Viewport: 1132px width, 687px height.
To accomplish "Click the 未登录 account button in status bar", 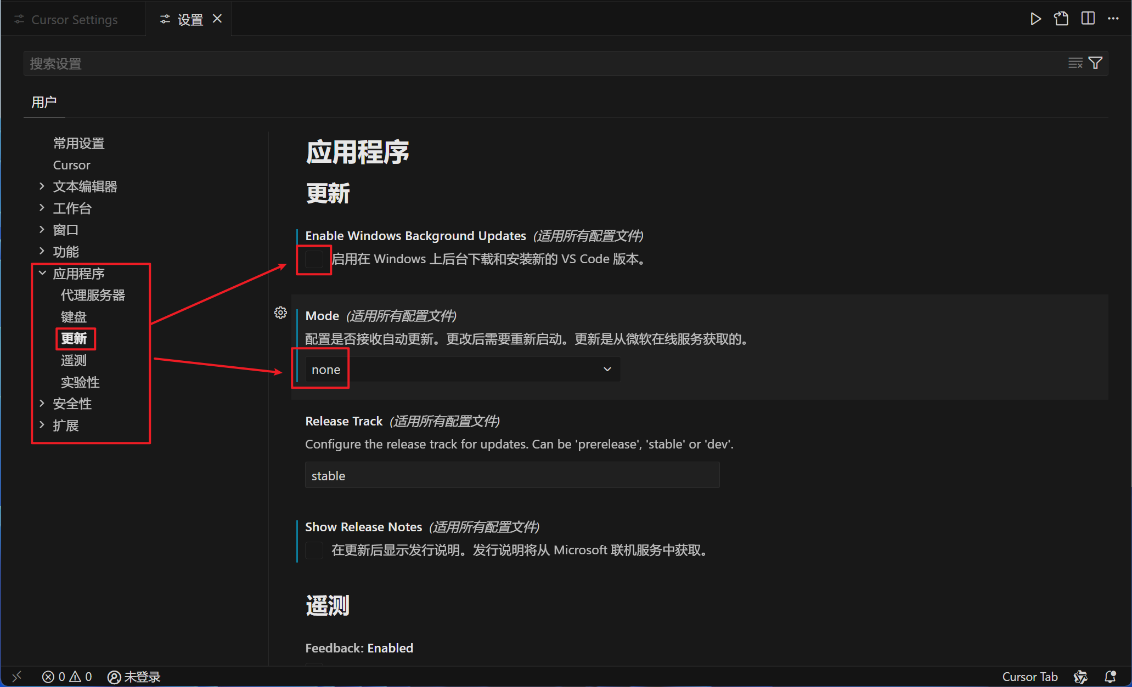I will 133,676.
